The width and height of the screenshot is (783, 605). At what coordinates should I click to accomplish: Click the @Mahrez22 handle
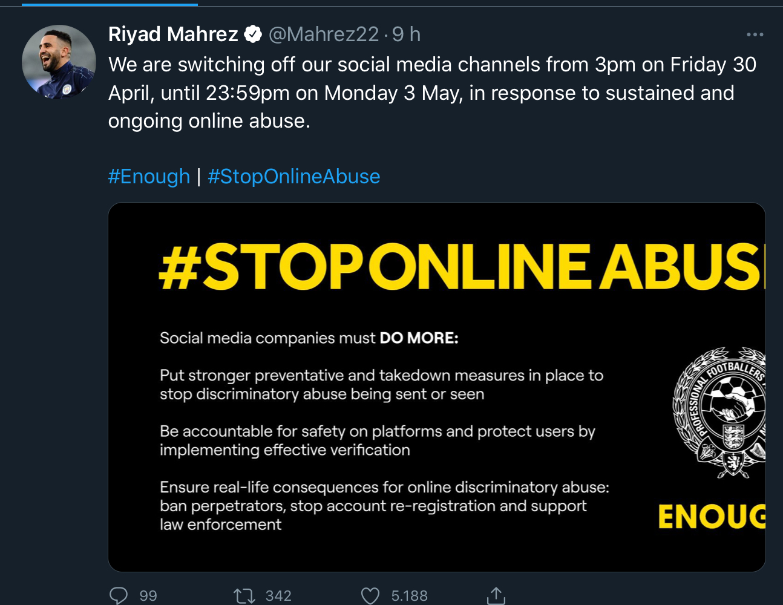point(324,34)
